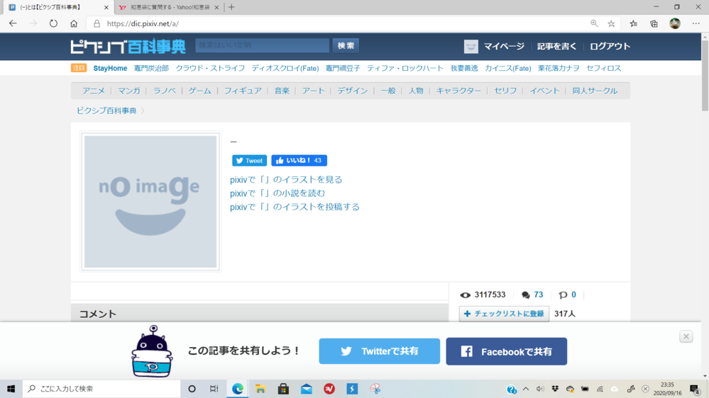
Task: Open ティファ・ロックハート featured article
Action: [x=405, y=68]
